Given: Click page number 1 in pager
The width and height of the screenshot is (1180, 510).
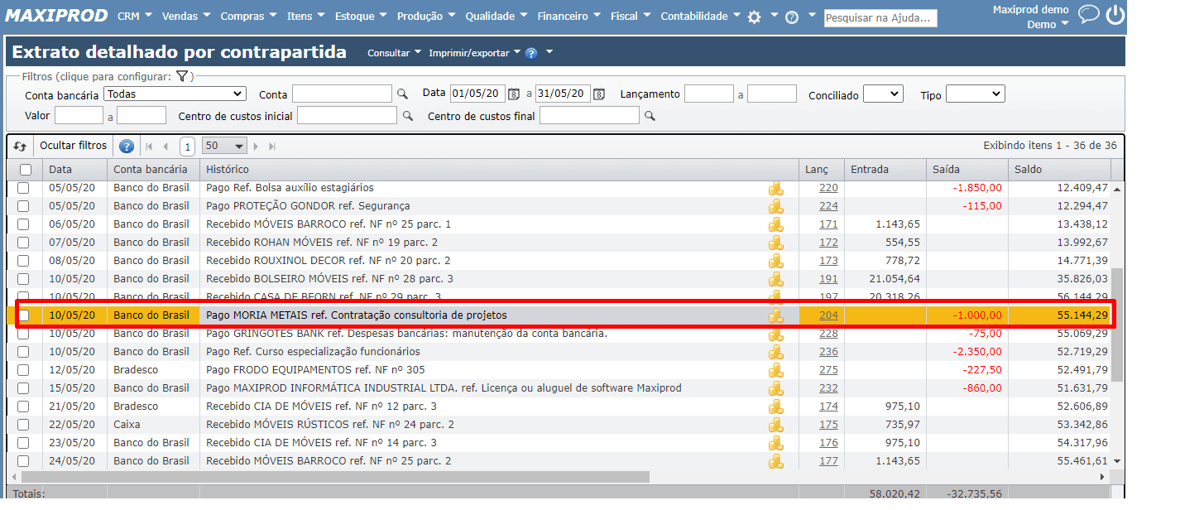Looking at the screenshot, I should point(188,147).
